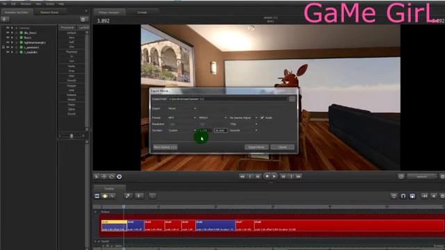Choose the selection arrow manipulator tool

(x=97, y=176)
